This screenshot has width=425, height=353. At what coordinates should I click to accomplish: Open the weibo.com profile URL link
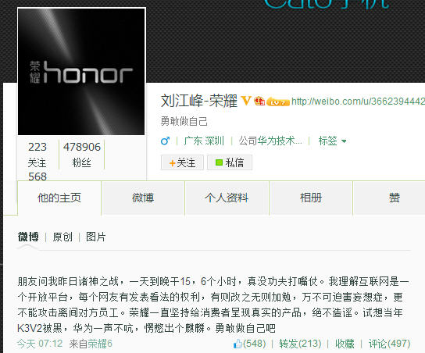(x=358, y=102)
